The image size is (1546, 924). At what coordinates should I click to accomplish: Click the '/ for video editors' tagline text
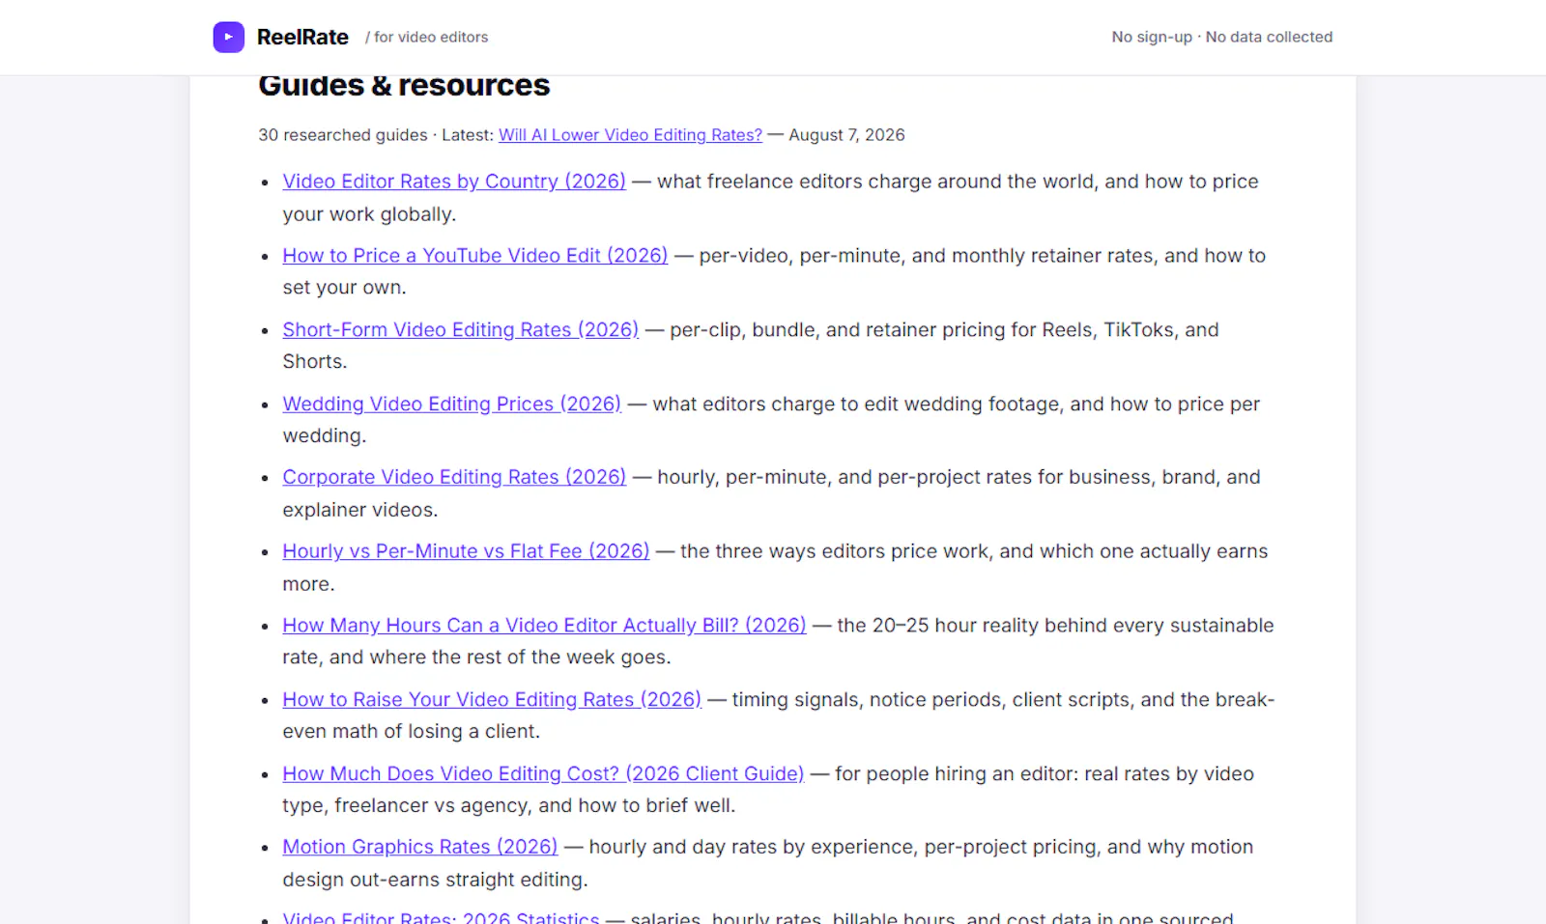click(426, 37)
